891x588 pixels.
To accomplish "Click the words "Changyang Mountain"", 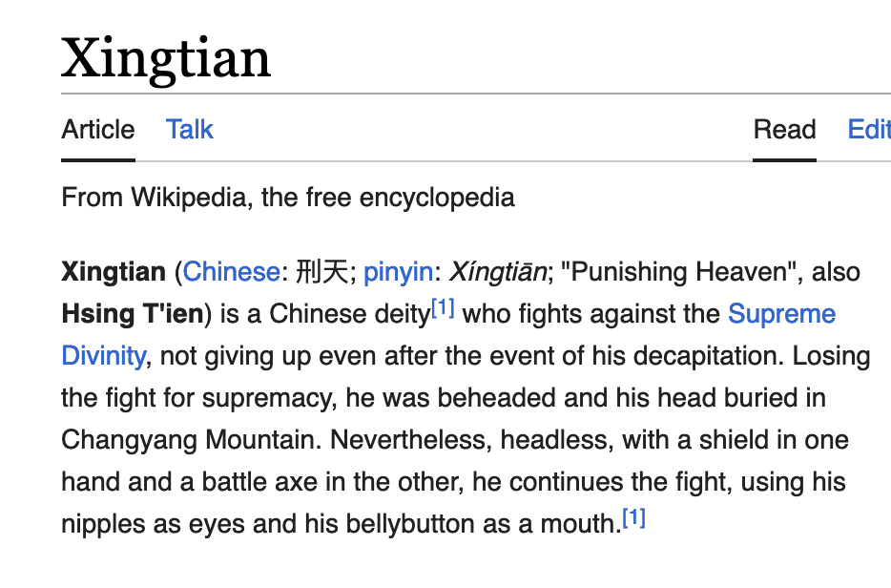I will [188, 440].
